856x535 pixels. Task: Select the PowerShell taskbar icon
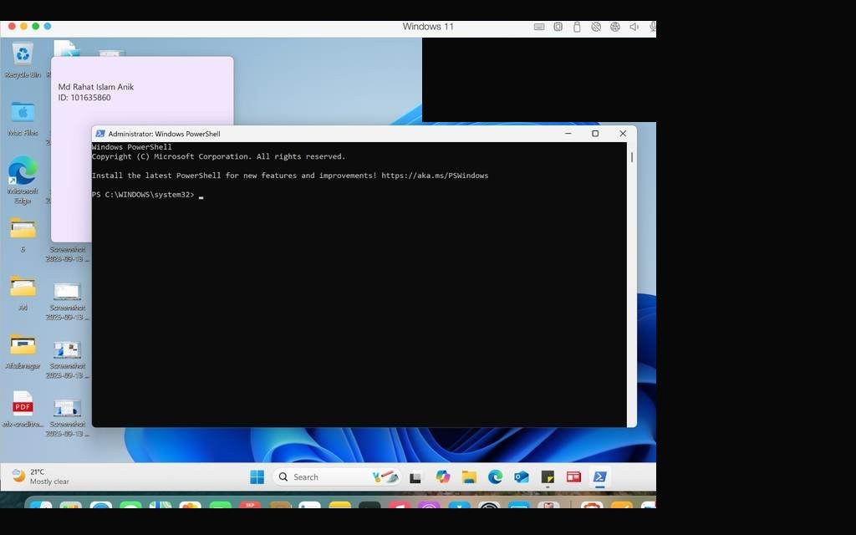[600, 477]
